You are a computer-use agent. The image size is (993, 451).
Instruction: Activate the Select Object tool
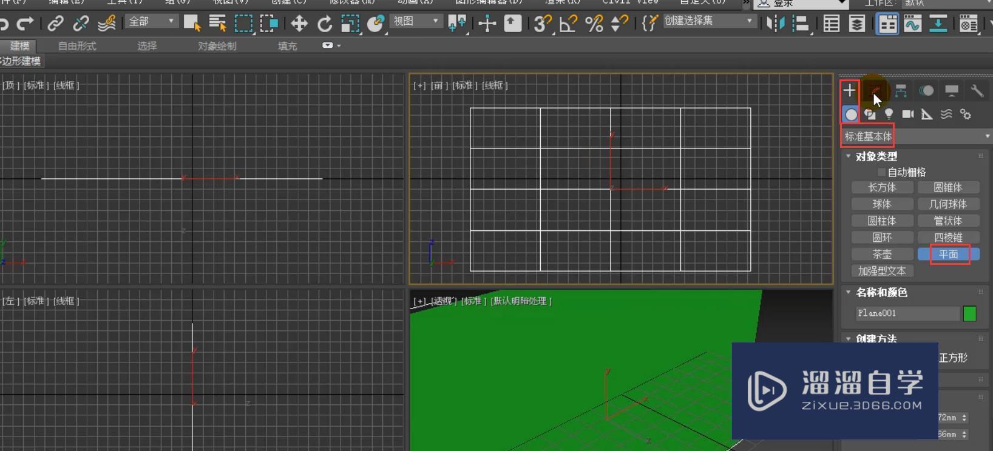192,24
